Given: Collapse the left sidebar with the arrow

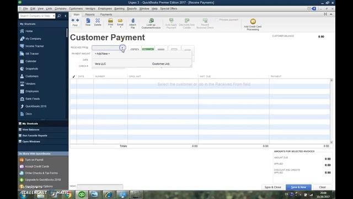Looking at the screenshot, I should click(x=66, y=16).
